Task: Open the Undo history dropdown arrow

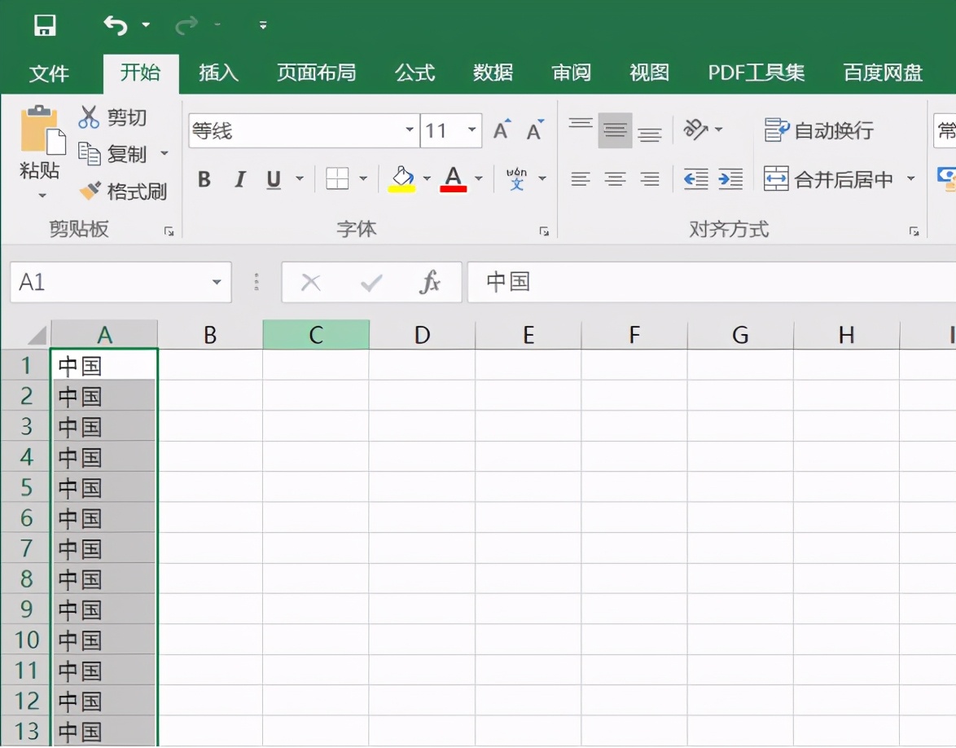Action: coord(146,25)
